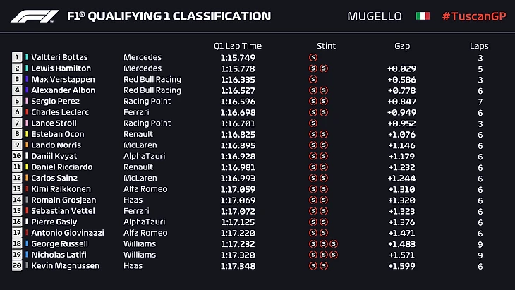This screenshot has height=290, width=515.
Task: Click Max Verstappen's soft tyre icon
Action: [313, 79]
